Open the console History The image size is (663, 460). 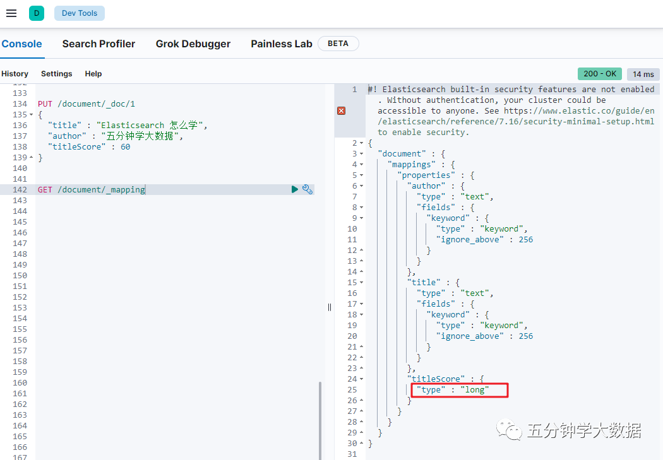(x=15, y=74)
